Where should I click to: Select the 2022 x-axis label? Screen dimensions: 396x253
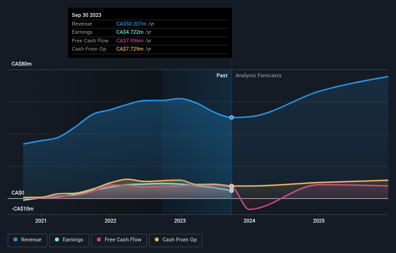click(110, 221)
